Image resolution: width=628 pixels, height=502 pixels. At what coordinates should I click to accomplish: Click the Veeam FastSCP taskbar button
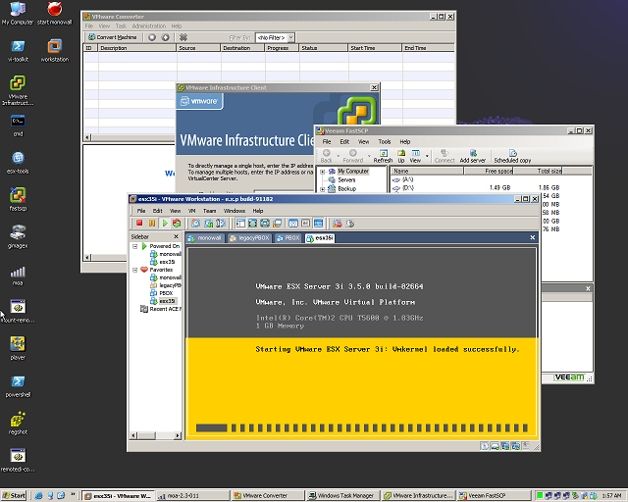tap(494, 495)
